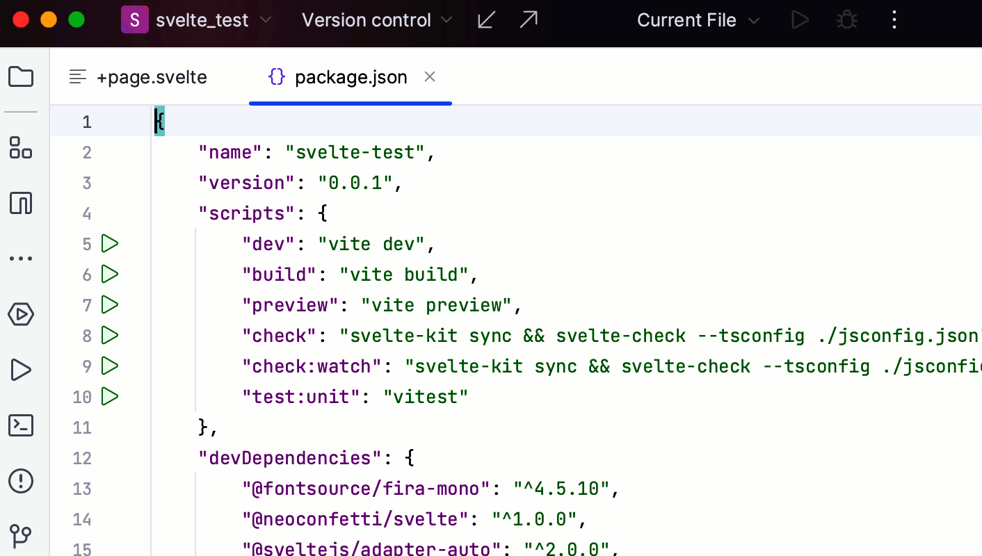Click the Push commits arrow icon

(x=529, y=20)
